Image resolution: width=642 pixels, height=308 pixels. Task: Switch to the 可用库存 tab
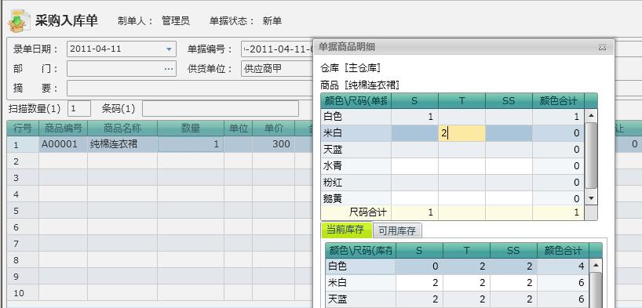(397, 230)
